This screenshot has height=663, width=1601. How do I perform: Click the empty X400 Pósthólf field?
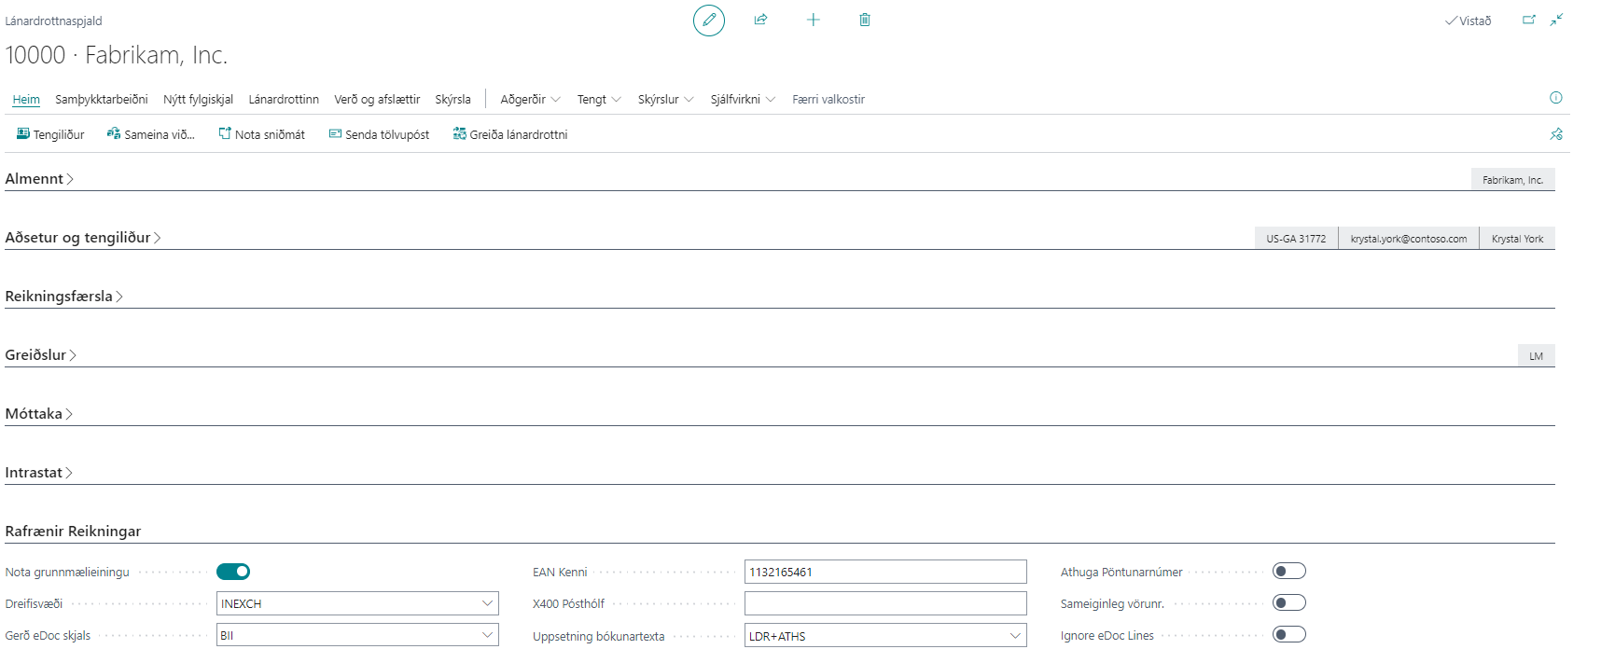tap(884, 603)
